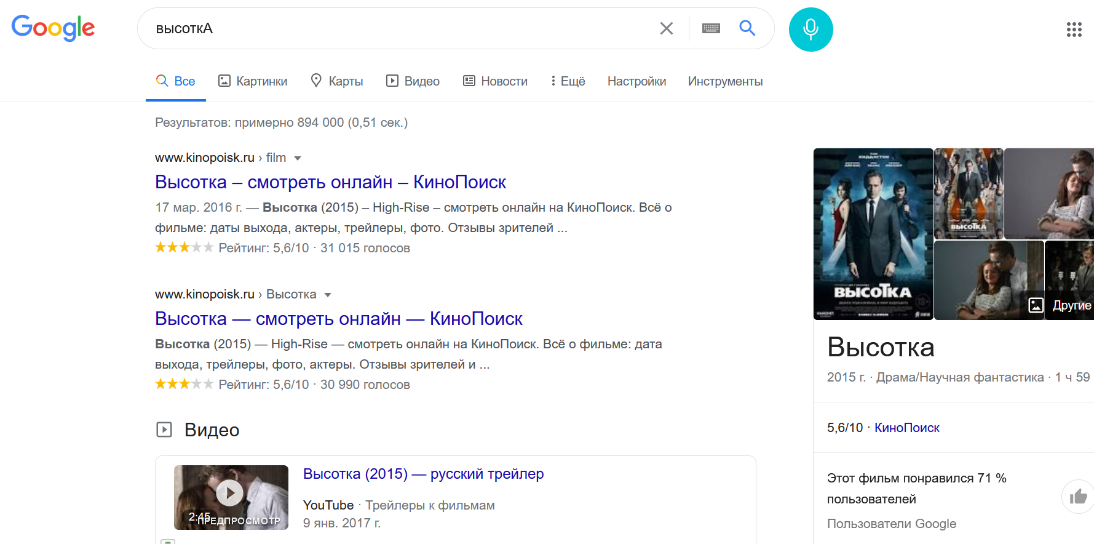Click the Видео section play icon

164,430
